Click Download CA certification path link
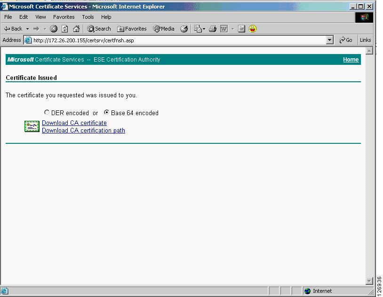Screen dimensions: 383x297 click(83, 130)
